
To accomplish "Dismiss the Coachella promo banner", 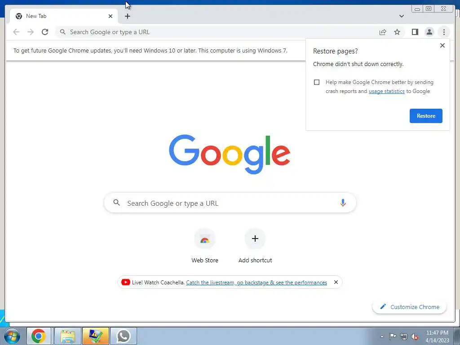I will (336, 282).
